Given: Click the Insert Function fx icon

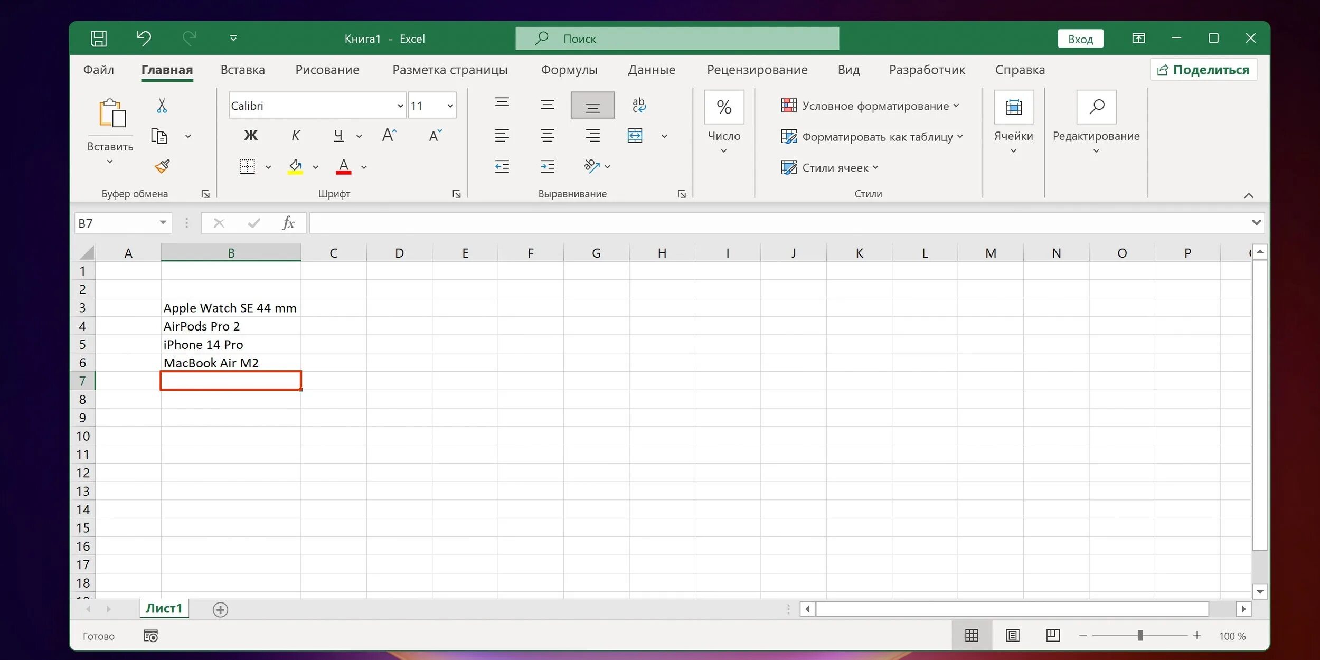Looking at the screenshot, I should click(288, 223).
